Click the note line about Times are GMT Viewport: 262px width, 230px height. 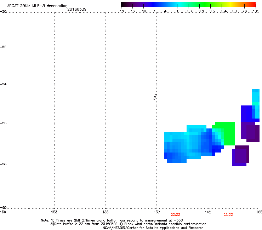coord(112,220)
